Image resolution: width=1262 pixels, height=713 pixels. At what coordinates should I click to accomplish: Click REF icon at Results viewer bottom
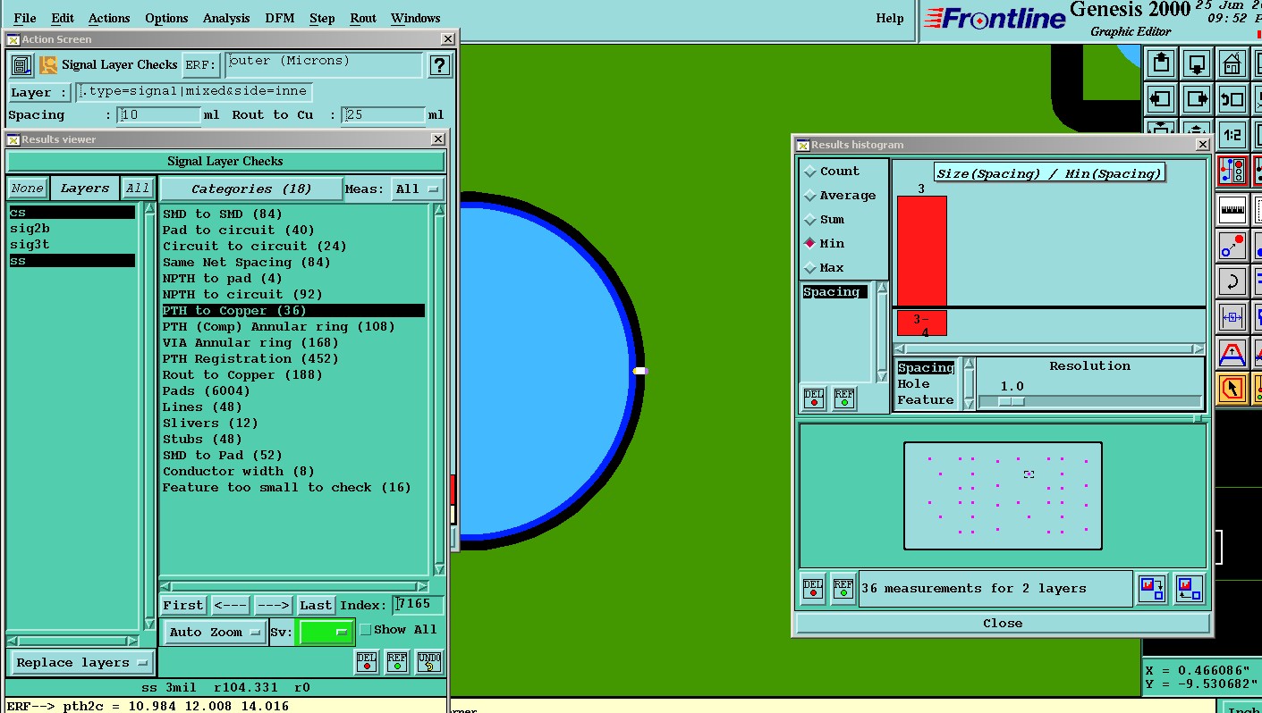coord(397,662)
